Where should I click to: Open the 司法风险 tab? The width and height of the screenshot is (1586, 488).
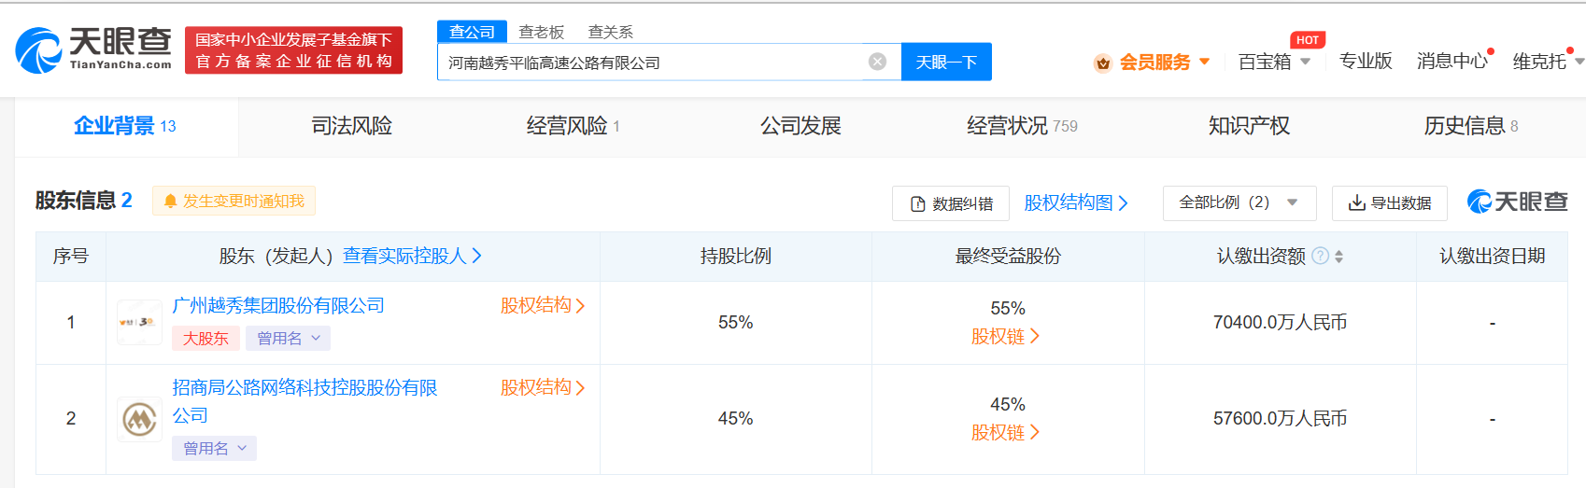tap(352, 126)
